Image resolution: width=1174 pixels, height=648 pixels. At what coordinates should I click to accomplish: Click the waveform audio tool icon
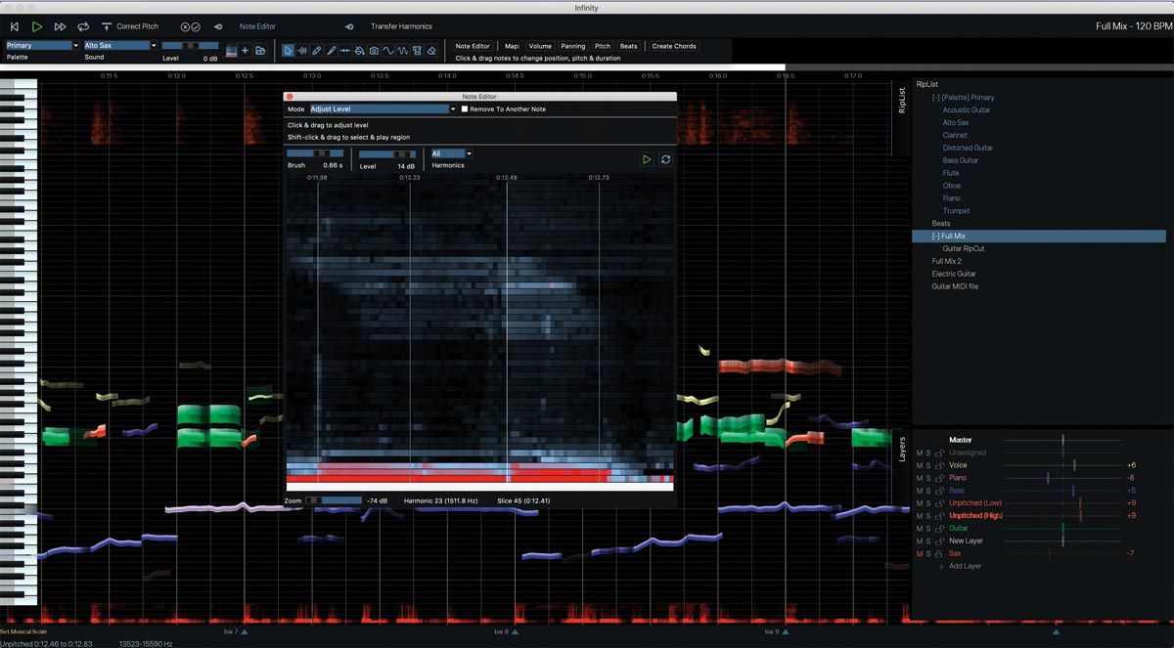pyautogui.click(x=302, y=50)
